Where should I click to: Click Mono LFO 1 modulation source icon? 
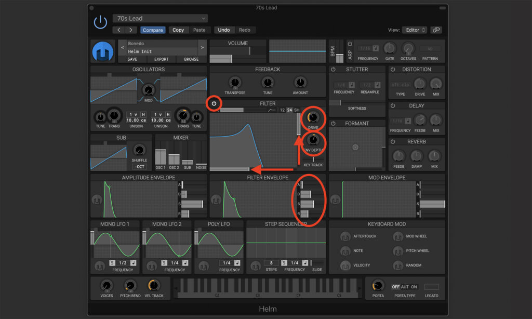[x=99, y=267]
